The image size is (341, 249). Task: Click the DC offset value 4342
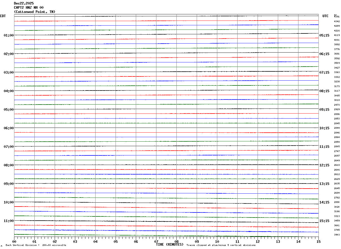pos(337,21)
